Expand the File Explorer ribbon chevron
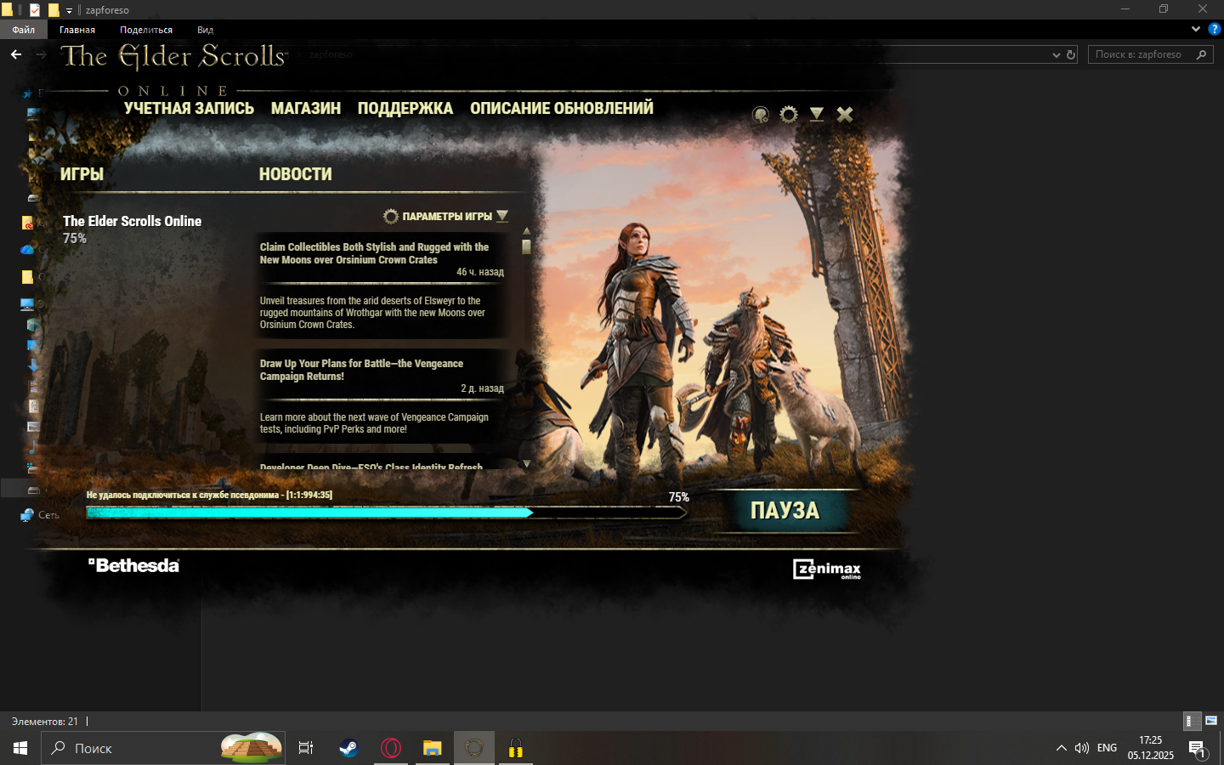Image resolution: width=1224 pixels, height=765 pixels. coord(1196,29)
